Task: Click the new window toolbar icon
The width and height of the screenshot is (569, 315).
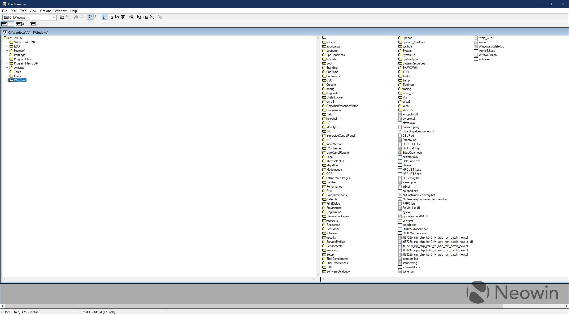Action: tap(131, 17)
